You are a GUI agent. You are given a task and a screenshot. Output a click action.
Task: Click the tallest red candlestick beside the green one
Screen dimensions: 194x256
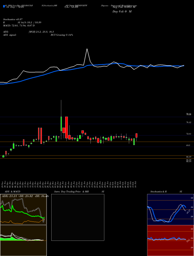tap(66, 127)
